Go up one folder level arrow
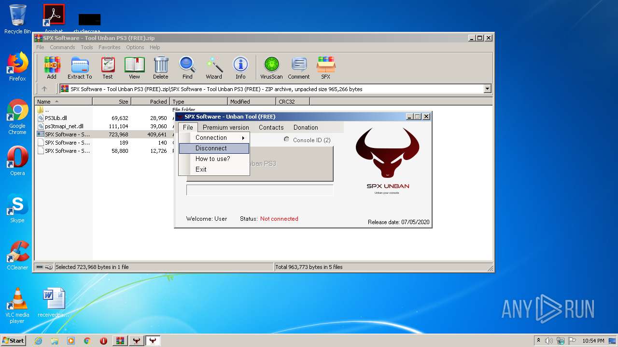Viewport: 618px width, 347px height. (44, 89)
